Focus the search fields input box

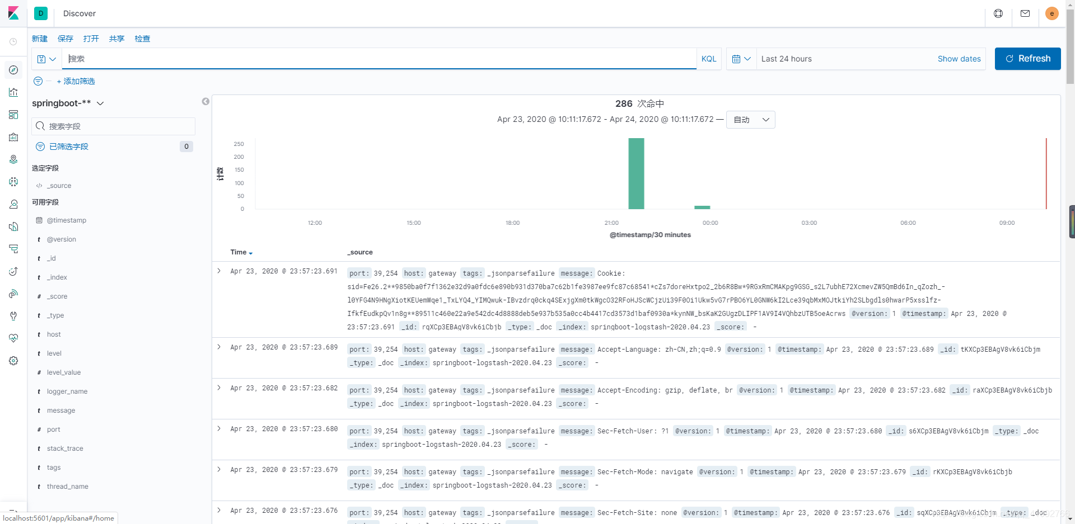(114, 126)
